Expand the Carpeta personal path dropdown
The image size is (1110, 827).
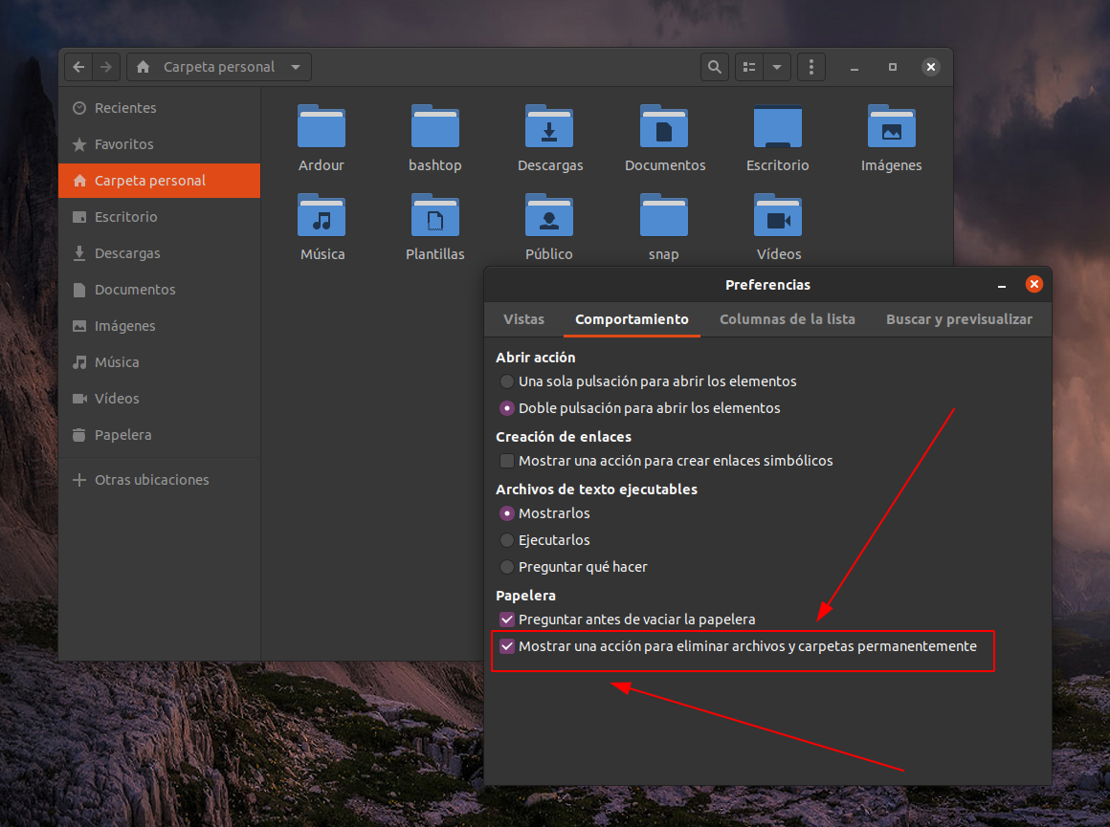tap(296, 67)
